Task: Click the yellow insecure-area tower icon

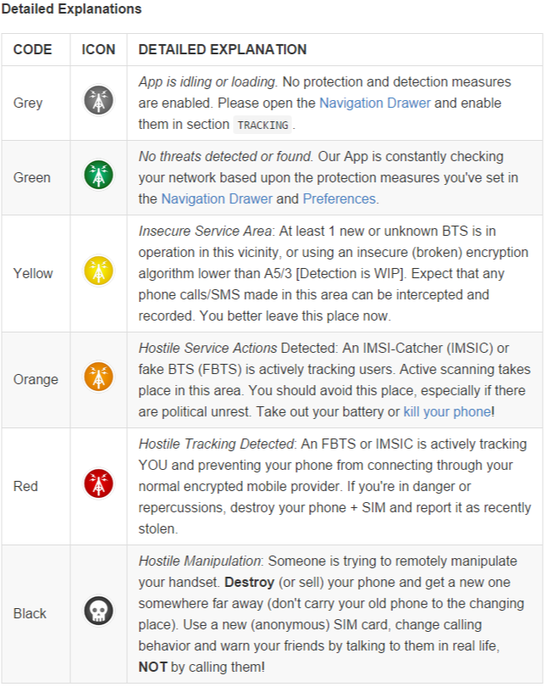Action: pyautogui.click(x=99, y=272)
